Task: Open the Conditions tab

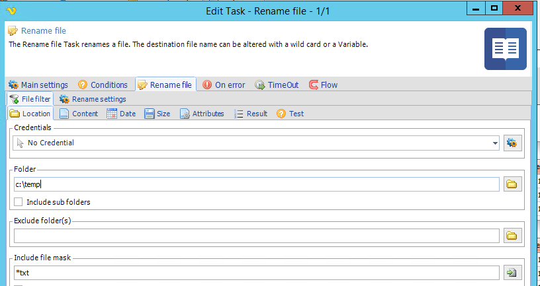Action: [x=103, y=85]
